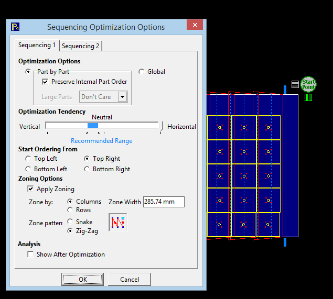Choose Top Right start ordering
The height and width of the screenshot is (299, 333).
[x=87, y=159]
